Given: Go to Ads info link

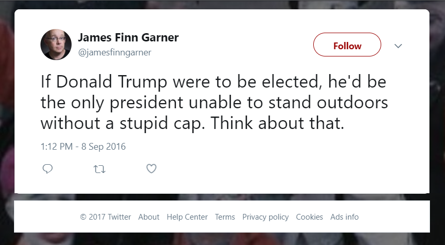Looking at the screenshot, I should 344,217.
